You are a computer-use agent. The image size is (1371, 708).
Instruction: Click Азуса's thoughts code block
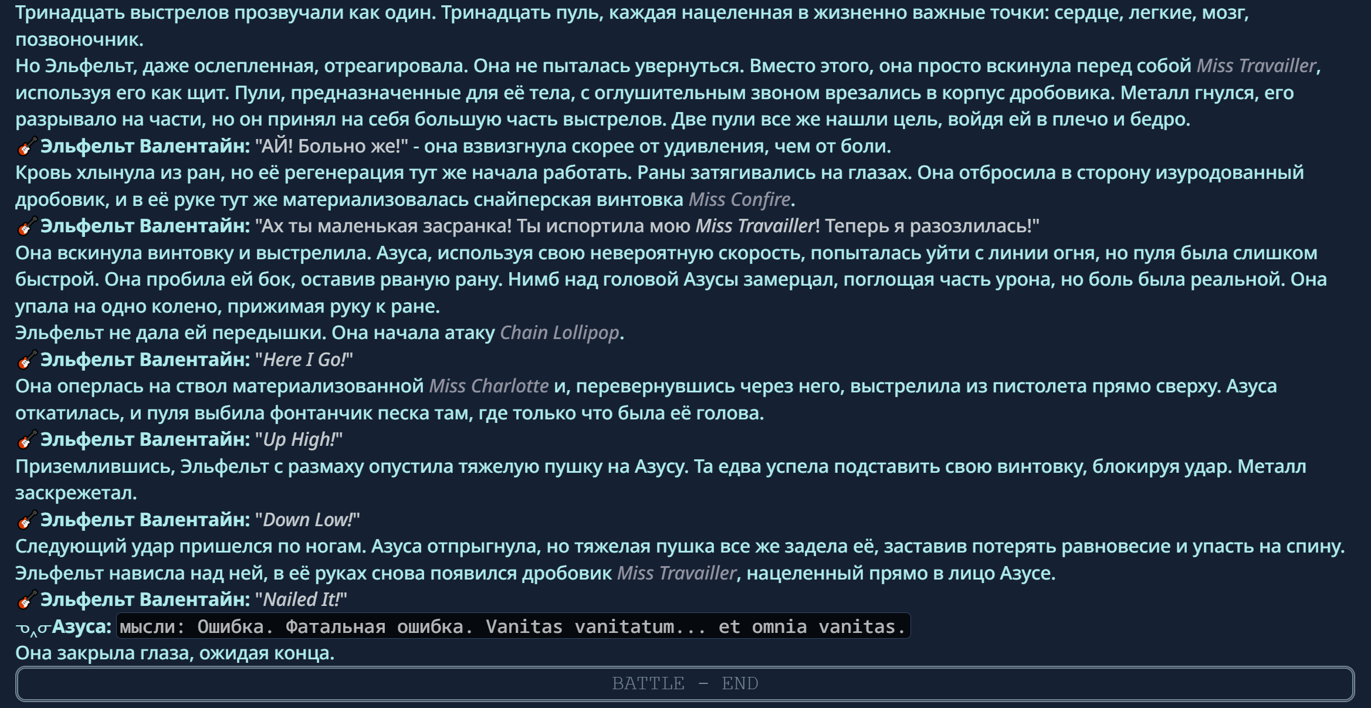513,626
